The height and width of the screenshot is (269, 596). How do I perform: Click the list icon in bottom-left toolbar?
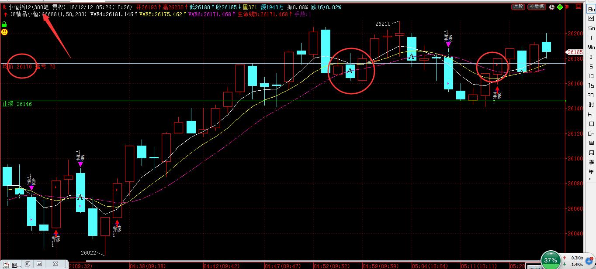click(x=15, y=265)
